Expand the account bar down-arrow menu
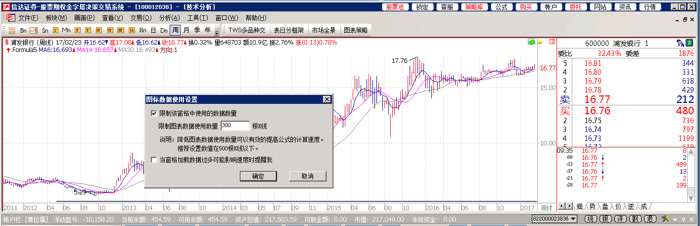Viewport: 700px width, 226px height. (x=675, y=220)
